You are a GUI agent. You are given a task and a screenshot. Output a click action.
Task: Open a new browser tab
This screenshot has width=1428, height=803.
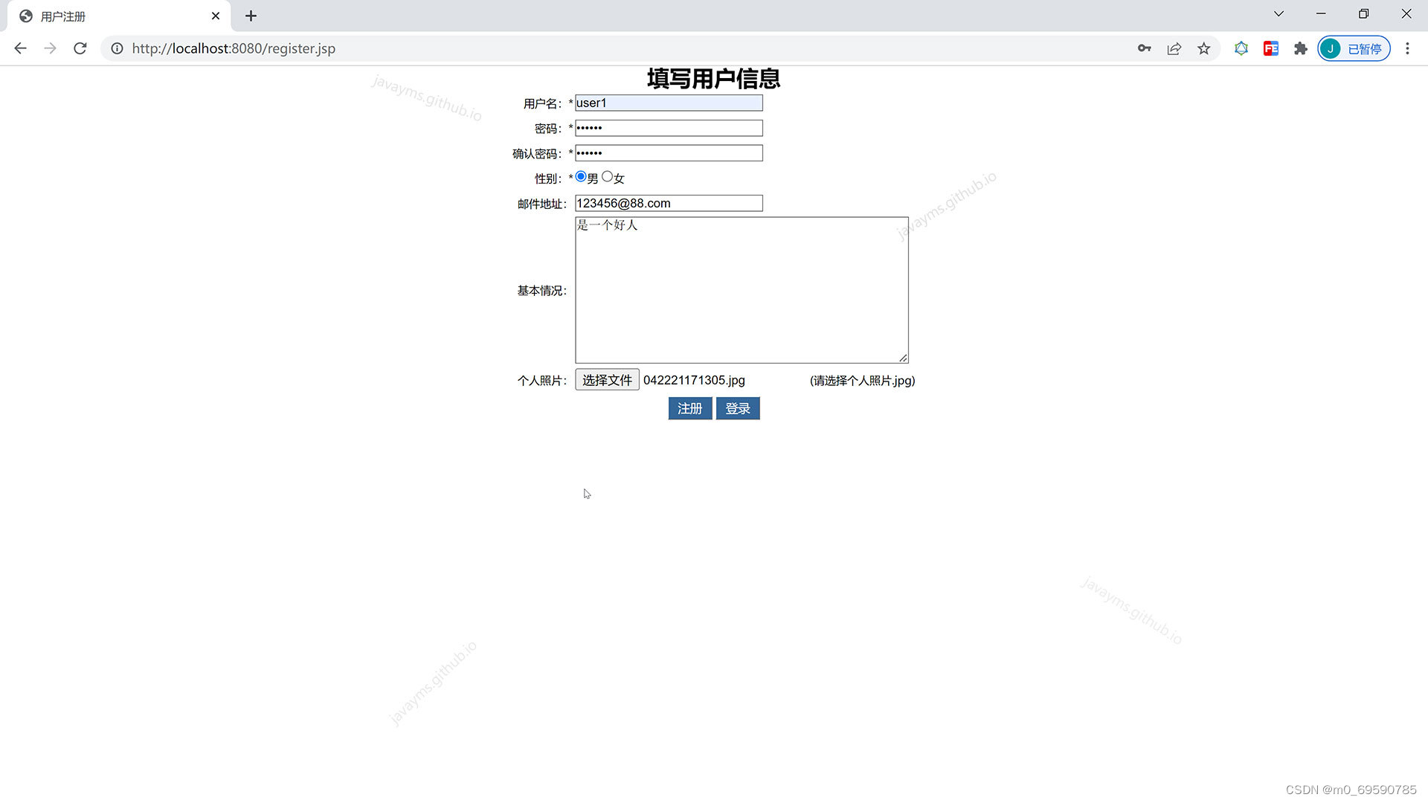251,16
